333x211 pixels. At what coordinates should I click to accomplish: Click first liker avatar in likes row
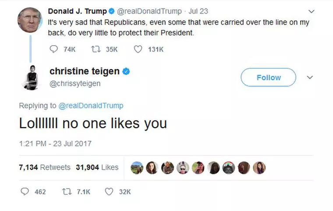click(x=137, y=168)
